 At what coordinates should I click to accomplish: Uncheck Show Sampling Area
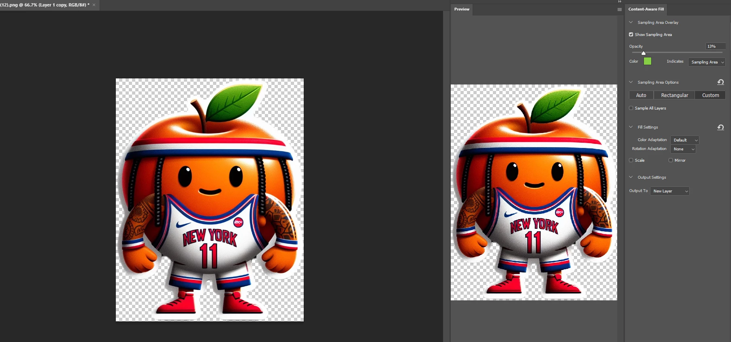pos(631,34)
